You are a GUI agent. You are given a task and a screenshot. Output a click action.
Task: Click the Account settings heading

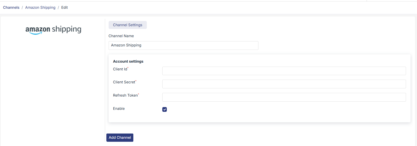coord(128,61)
